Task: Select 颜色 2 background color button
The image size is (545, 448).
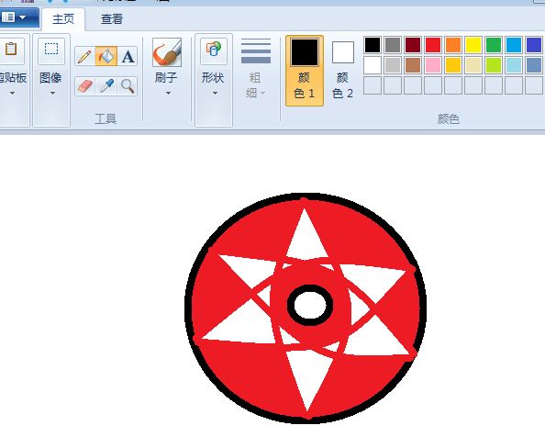Action: coord(343,71)
